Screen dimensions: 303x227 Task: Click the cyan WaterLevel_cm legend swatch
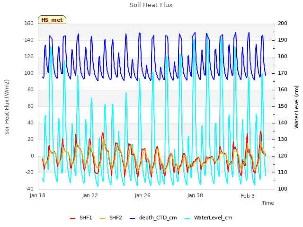coord(187,218)
